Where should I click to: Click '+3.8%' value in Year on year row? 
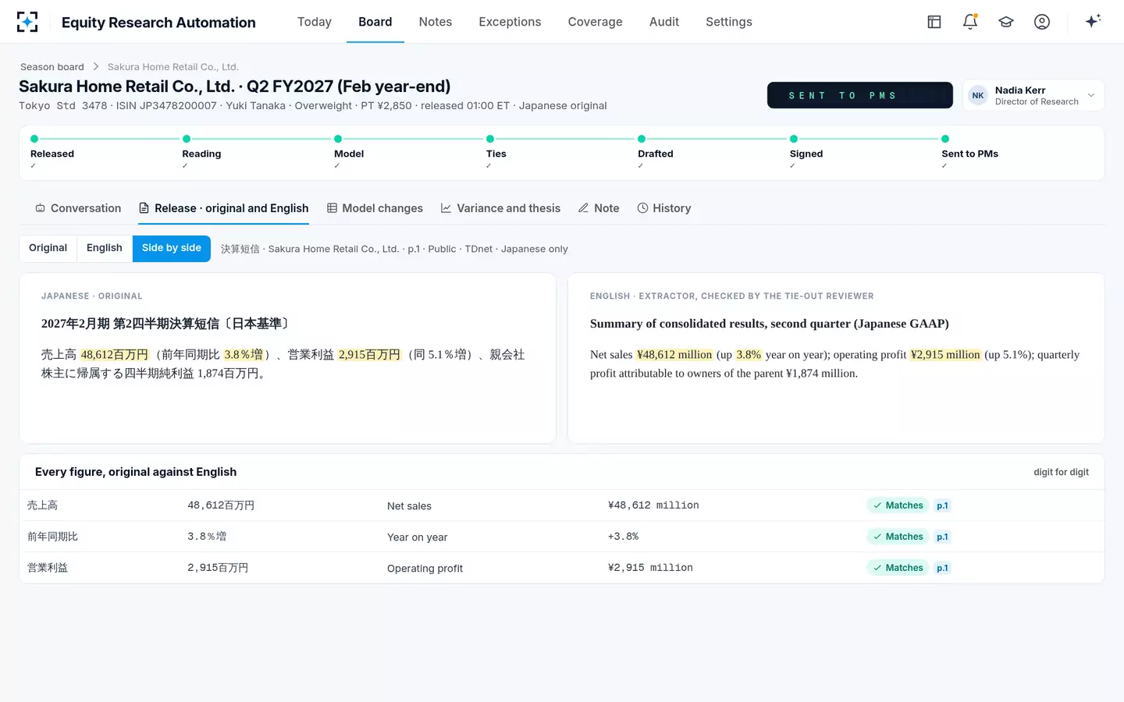[x=624, y=537]
